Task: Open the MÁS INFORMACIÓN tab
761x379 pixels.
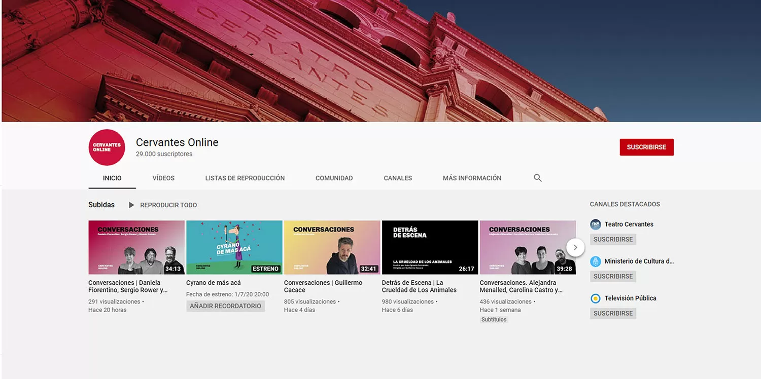Action: [x=472, y=178]
